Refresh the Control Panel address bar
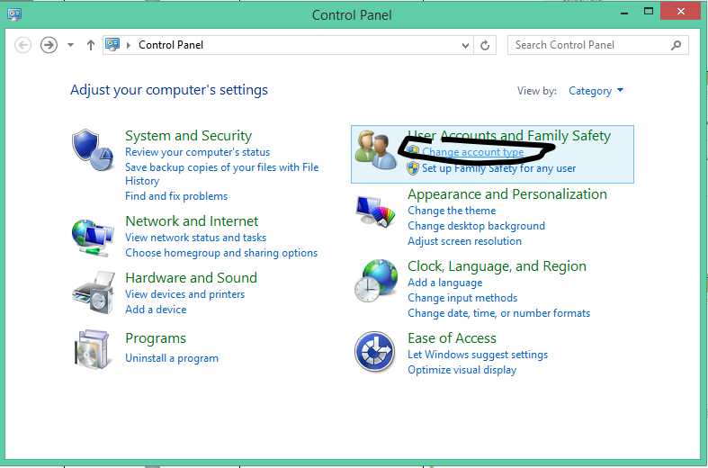This screenshot has height=468, width=708. (485, 45)
